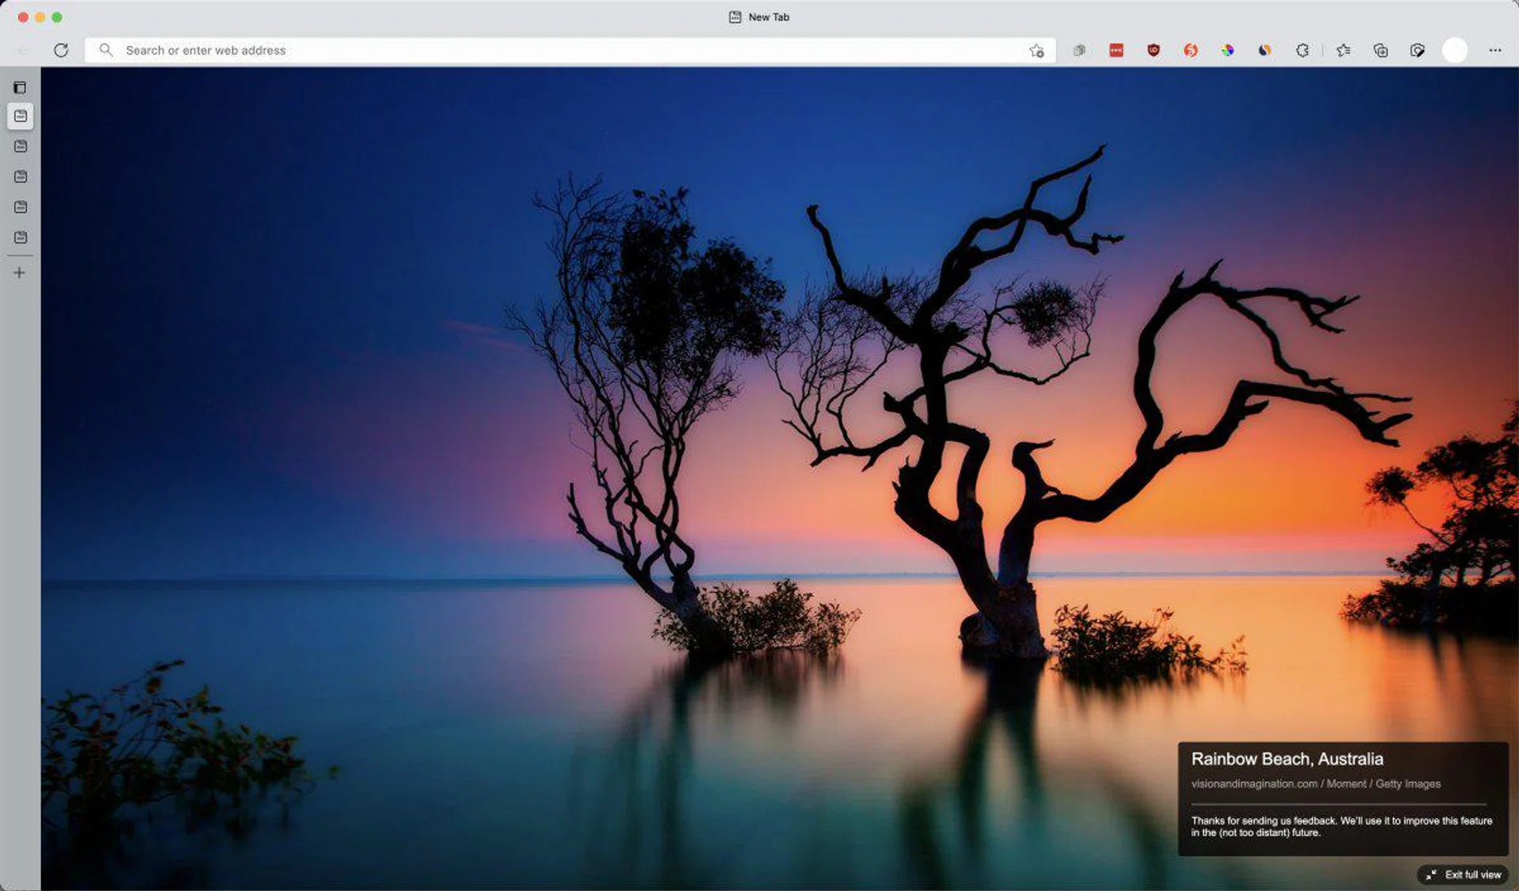This screenshot has height=891, width=1519.
Task: Open Browser essentials heart icon
Action: [1417, 50]
